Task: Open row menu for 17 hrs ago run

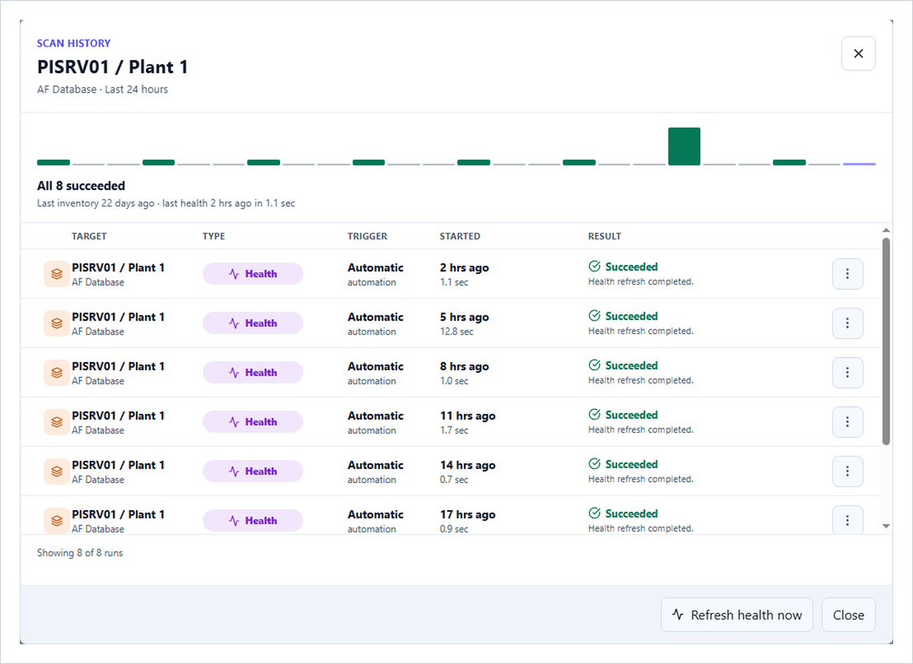Action: (847, 520)
